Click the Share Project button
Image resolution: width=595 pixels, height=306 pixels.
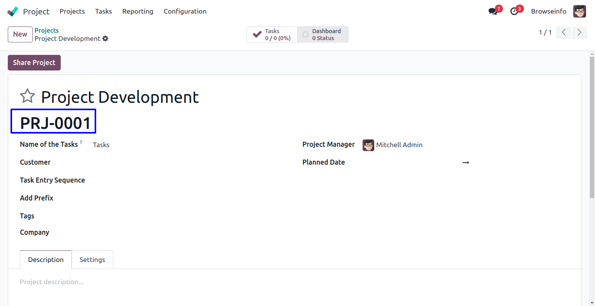click(34, 63)
